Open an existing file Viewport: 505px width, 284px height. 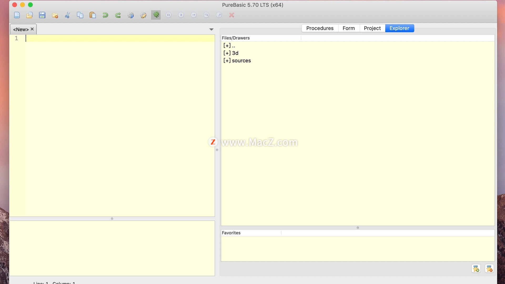[x=29, y=15]
